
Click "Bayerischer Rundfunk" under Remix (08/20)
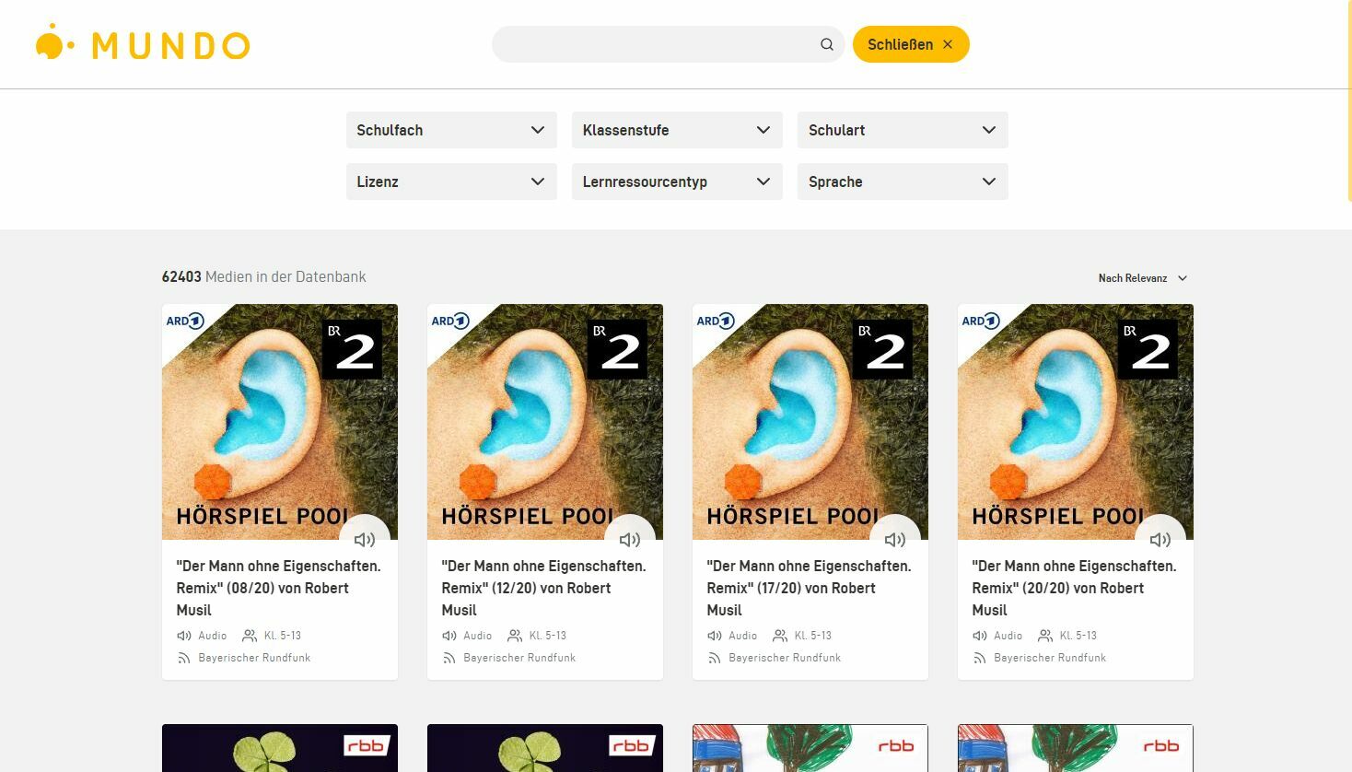(x=254, y=658)
